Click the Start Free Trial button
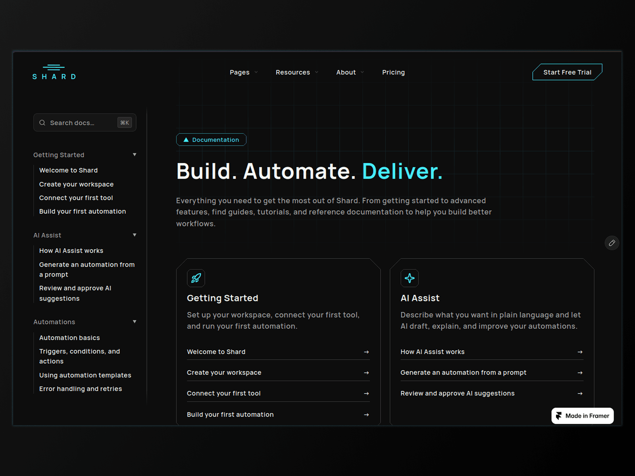This screenshot has width=635, height=476. (567, 72)
